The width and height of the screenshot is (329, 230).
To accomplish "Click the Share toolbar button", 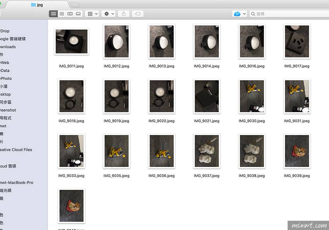I will (124, 14).
